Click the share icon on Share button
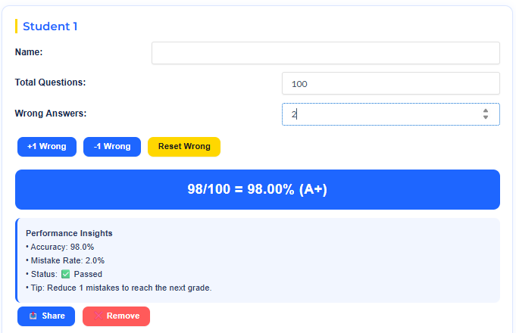Viewport: 516px width, 333px height. click(33, 316)
